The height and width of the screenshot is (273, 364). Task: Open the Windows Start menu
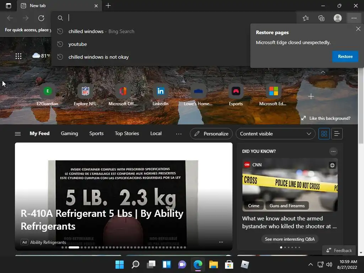119,264
